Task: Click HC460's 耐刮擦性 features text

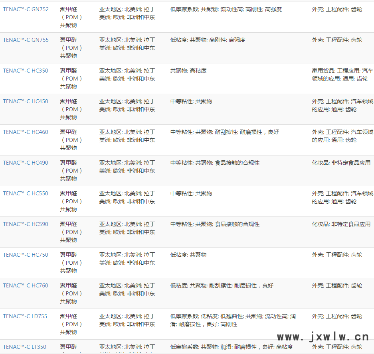Action: tap(226, 132)
